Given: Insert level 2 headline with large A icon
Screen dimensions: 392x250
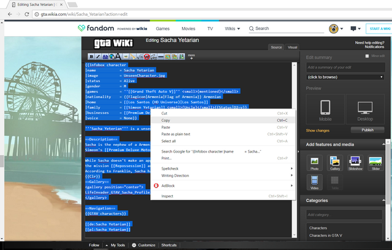Looking at the screenshot, I should (x=118, y=57).
